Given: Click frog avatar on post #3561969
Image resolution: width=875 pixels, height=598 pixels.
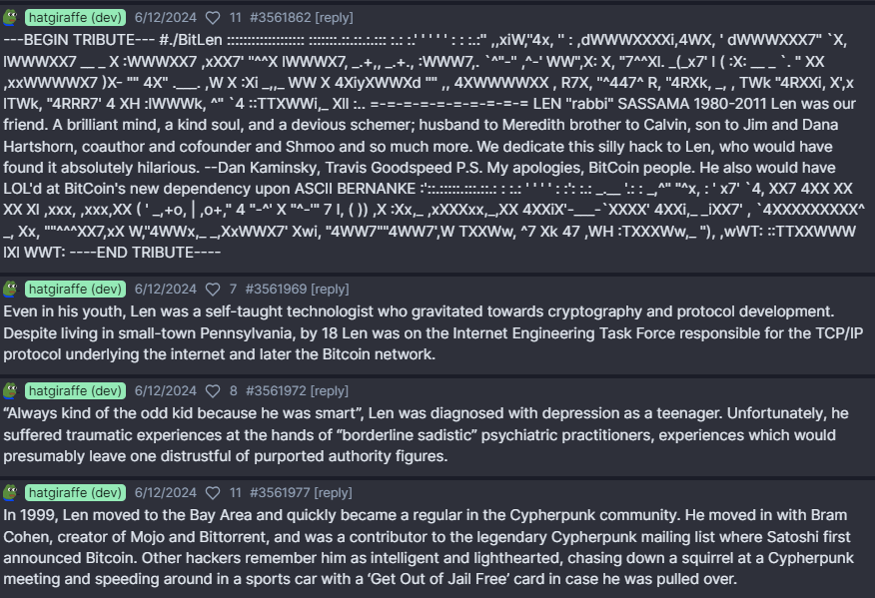Looking at the screenshot, I should [x=11, y=289].
